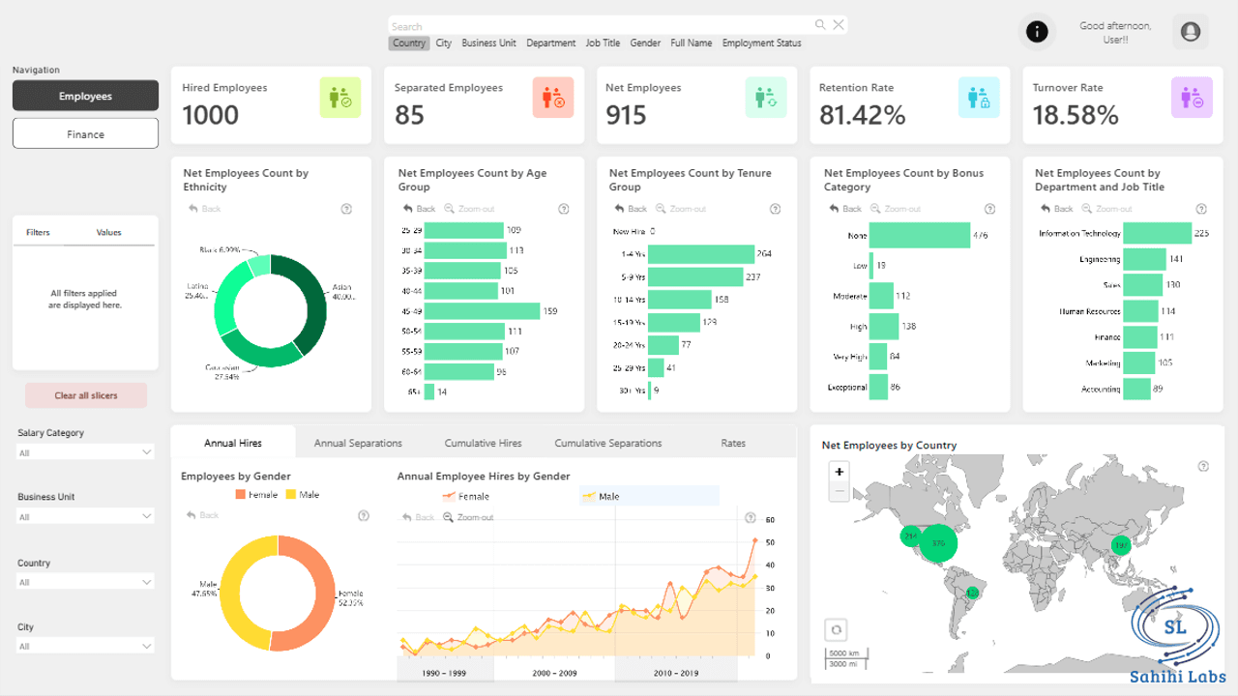The image size is (1238, 696).
Task: Expand the City slicer dropdown
Action: (x=85, y=646)
